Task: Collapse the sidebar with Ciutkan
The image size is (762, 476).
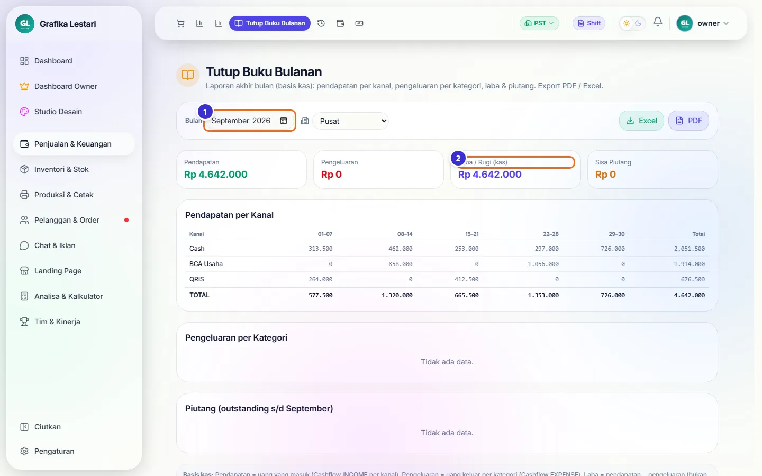Action: pos(74,427)
